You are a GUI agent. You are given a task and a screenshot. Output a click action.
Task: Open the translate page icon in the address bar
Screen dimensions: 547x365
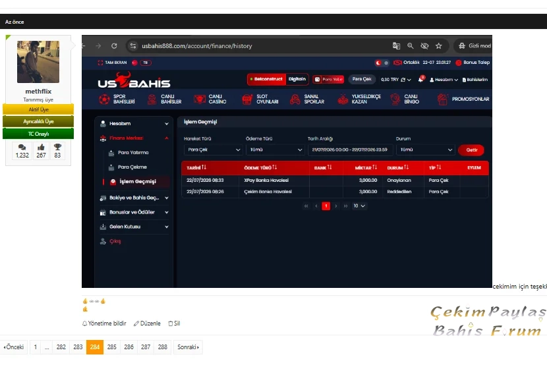pyautogui.click(x=396, y=45)
